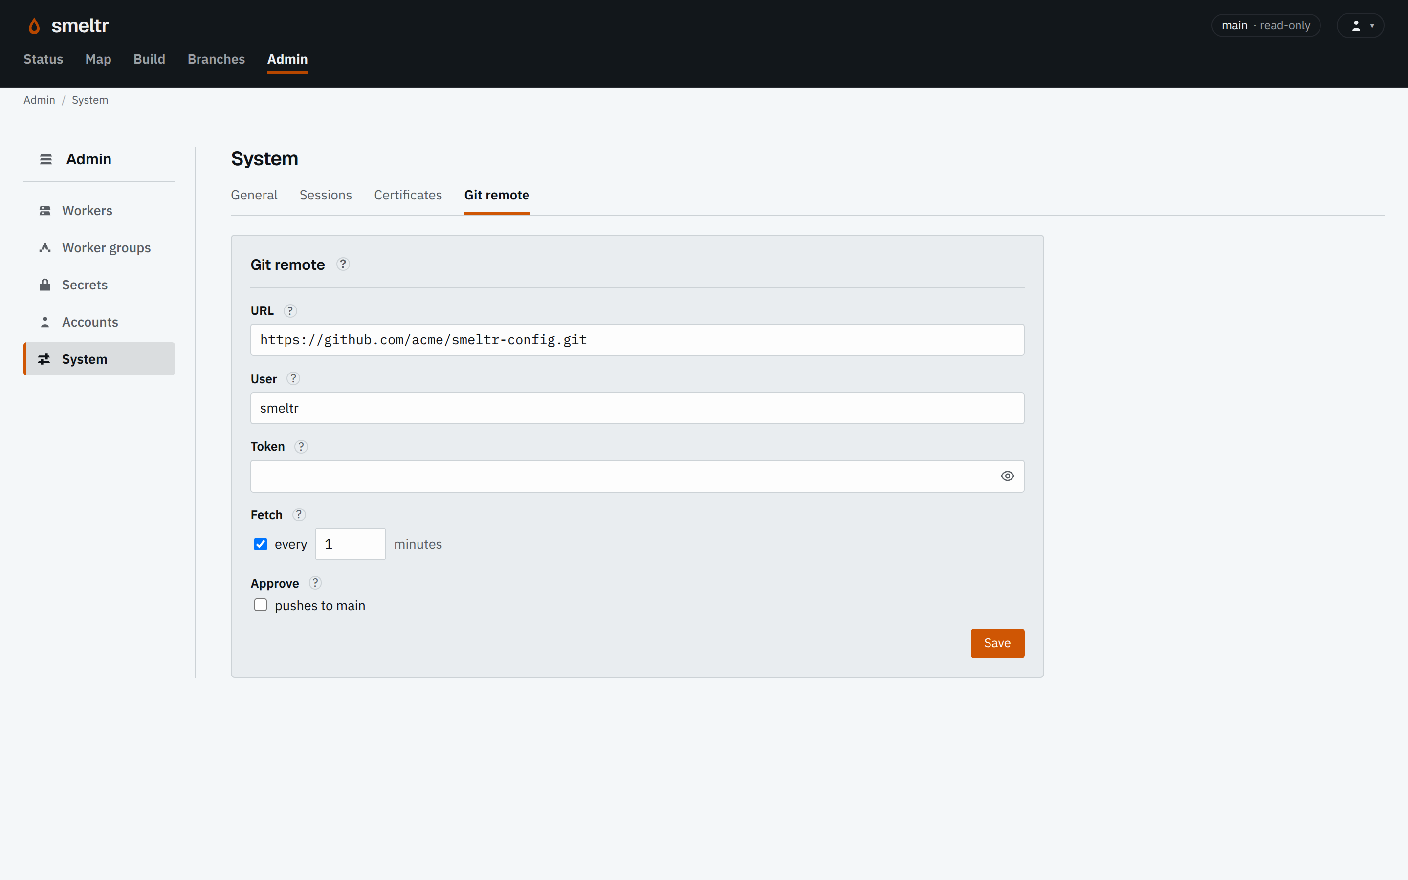Screen dimensions: 1408x880
Task: Click the Worker groups icon in sidebar
Action: [x=45, y=248]
